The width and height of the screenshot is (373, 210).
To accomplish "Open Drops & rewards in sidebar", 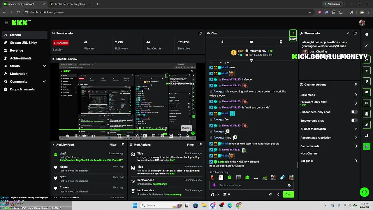I will click(22, 89).
